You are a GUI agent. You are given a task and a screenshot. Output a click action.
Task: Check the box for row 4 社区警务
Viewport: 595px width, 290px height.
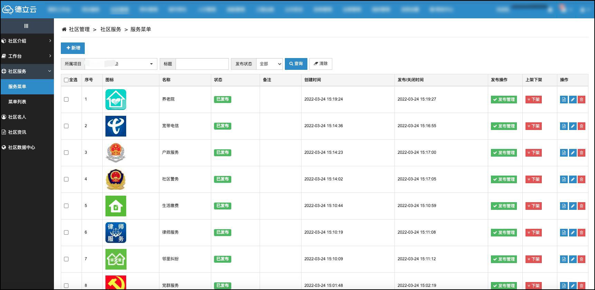point(66,179)
